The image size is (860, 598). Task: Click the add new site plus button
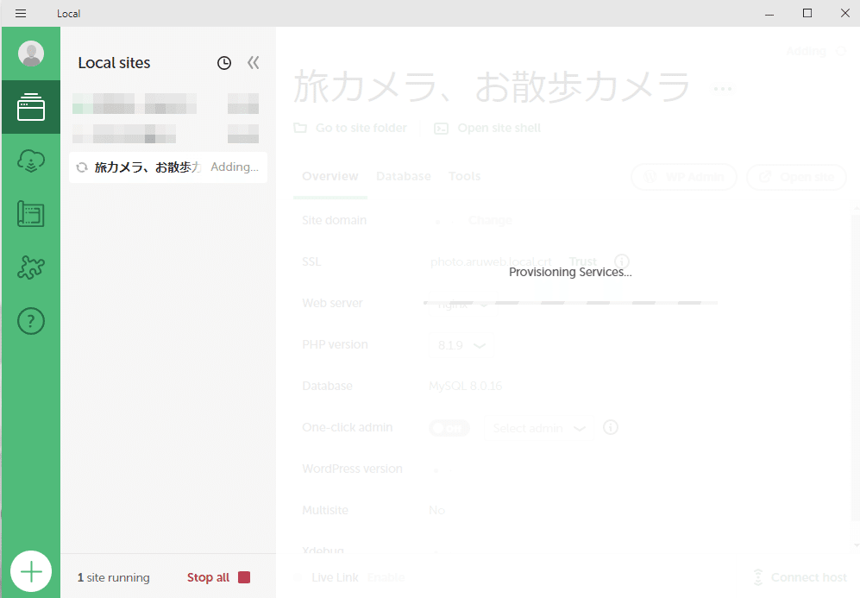[31, 571]
